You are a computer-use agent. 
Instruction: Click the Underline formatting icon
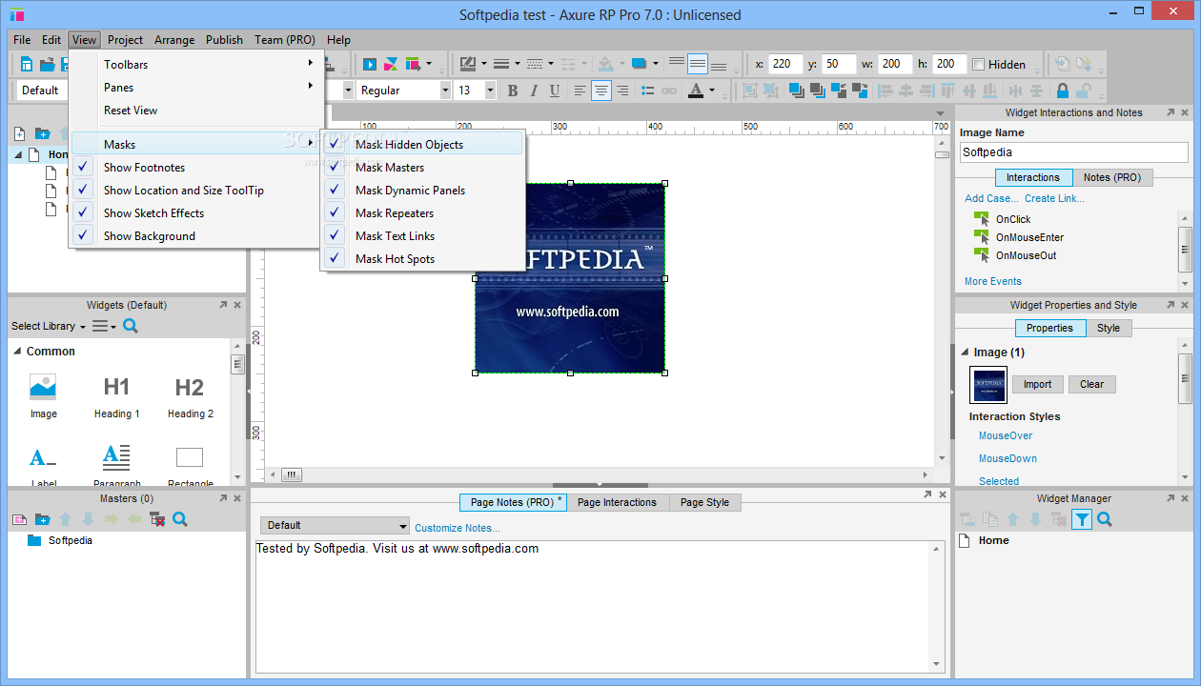pyautogui.click(x=554, y=91)
